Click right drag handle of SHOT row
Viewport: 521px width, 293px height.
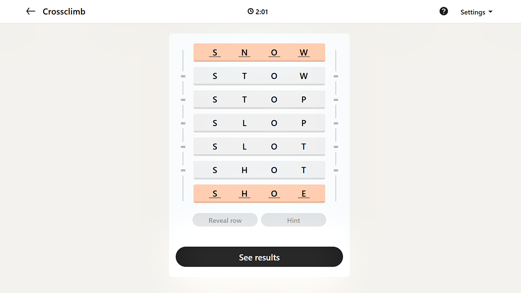[x=336, y=171]
